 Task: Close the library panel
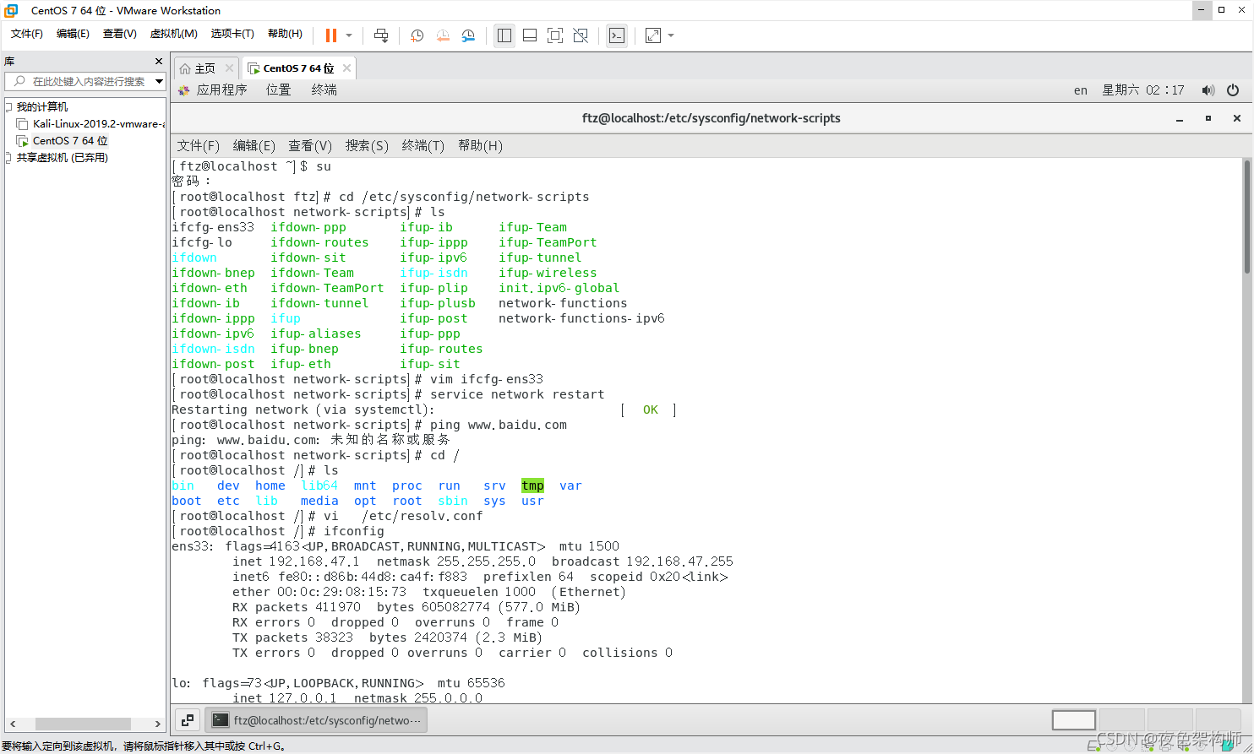[159, 61]
